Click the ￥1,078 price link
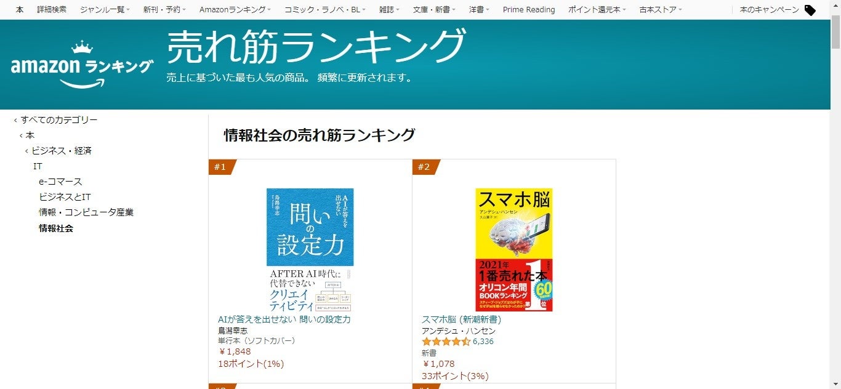 (x=439, y=364)
